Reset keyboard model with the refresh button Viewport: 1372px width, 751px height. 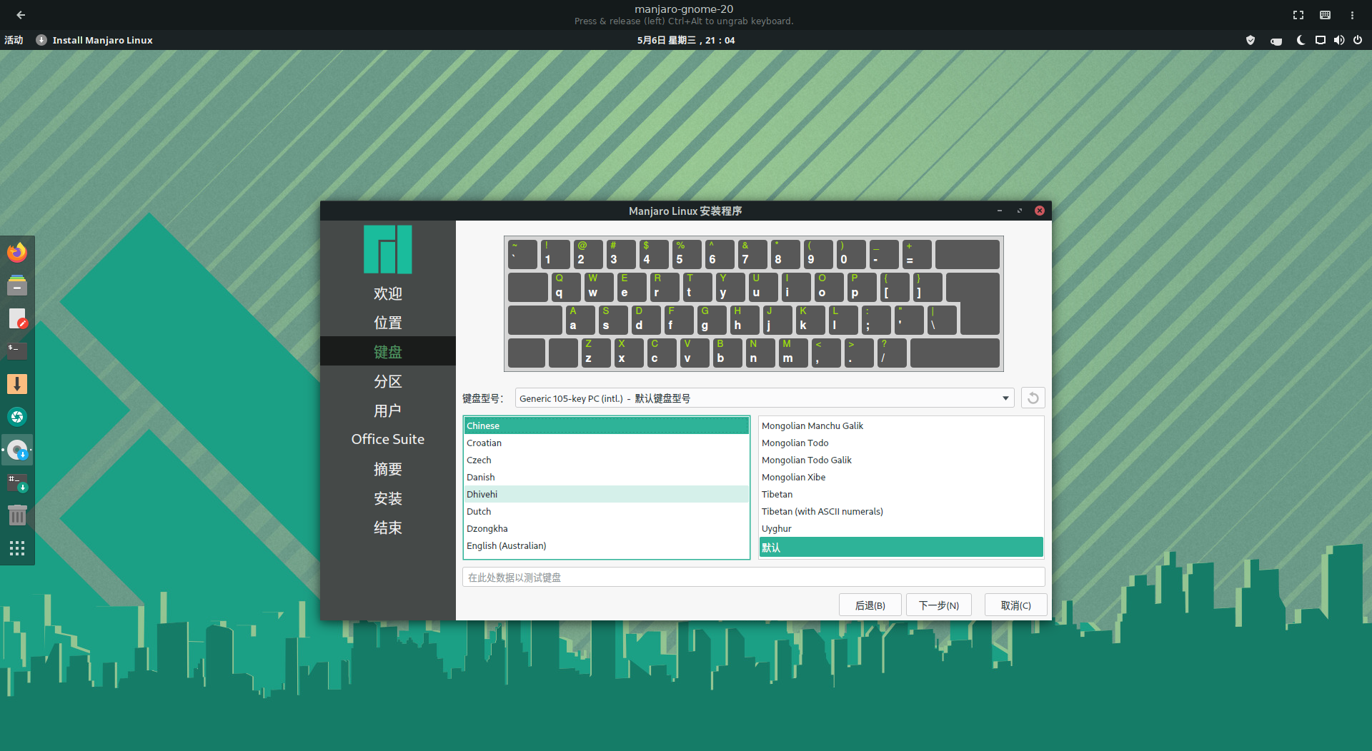tap(1033, 398)
